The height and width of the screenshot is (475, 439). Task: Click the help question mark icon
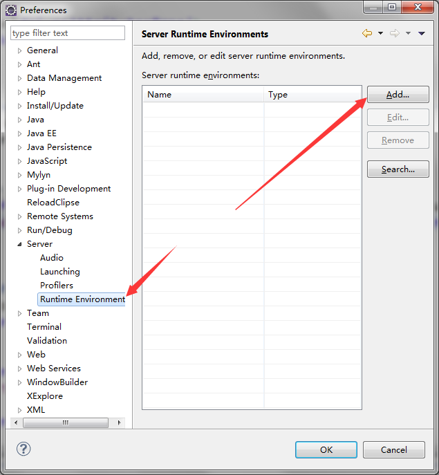point(24,449)
